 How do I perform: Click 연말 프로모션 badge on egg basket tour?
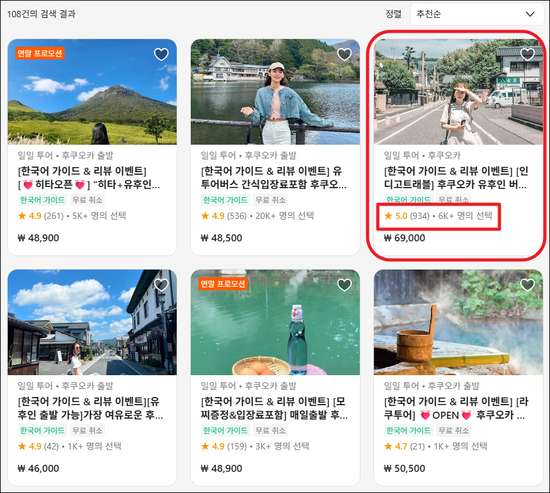[x=223, y=283]
